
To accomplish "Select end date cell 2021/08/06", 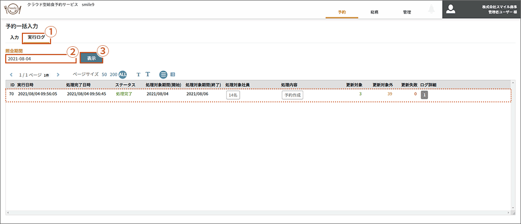I will pos(197,94).
